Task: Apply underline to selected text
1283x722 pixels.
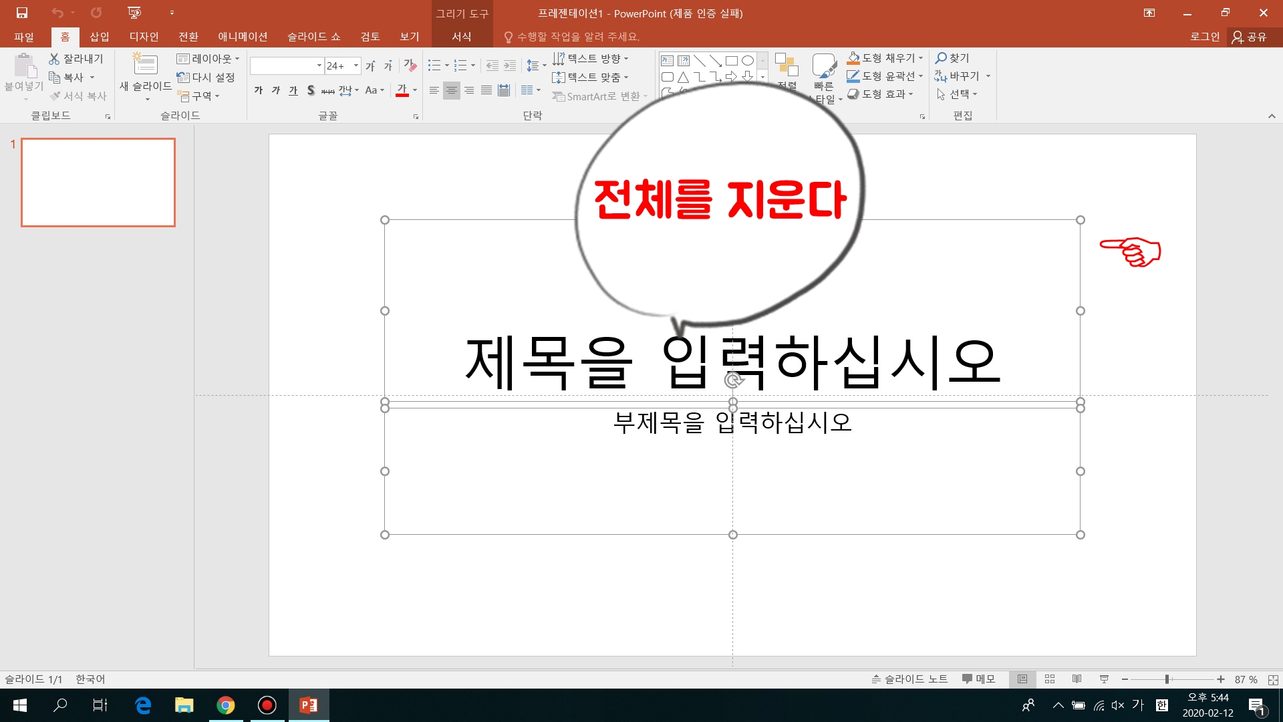Action: [293, 90]
